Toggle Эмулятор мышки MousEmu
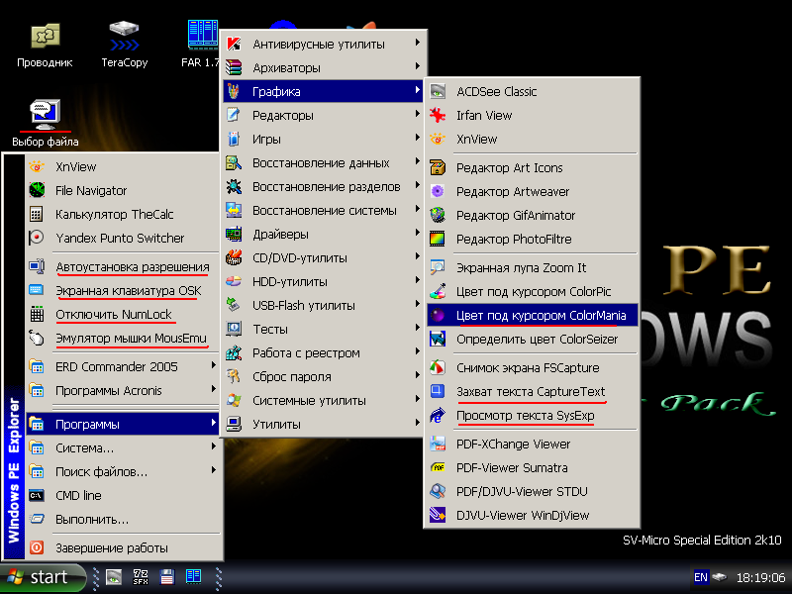 tap(131, 339)
